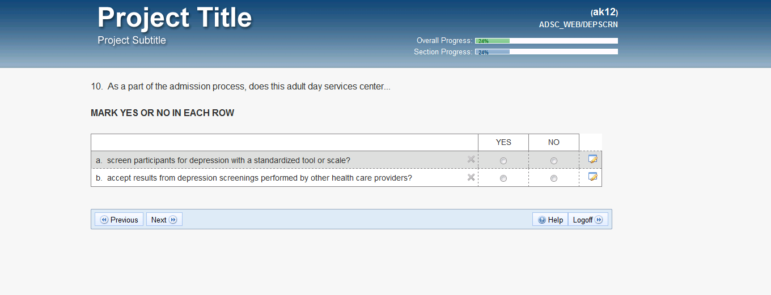Choose NO for accepting other providers' screenings

(554, 178)
